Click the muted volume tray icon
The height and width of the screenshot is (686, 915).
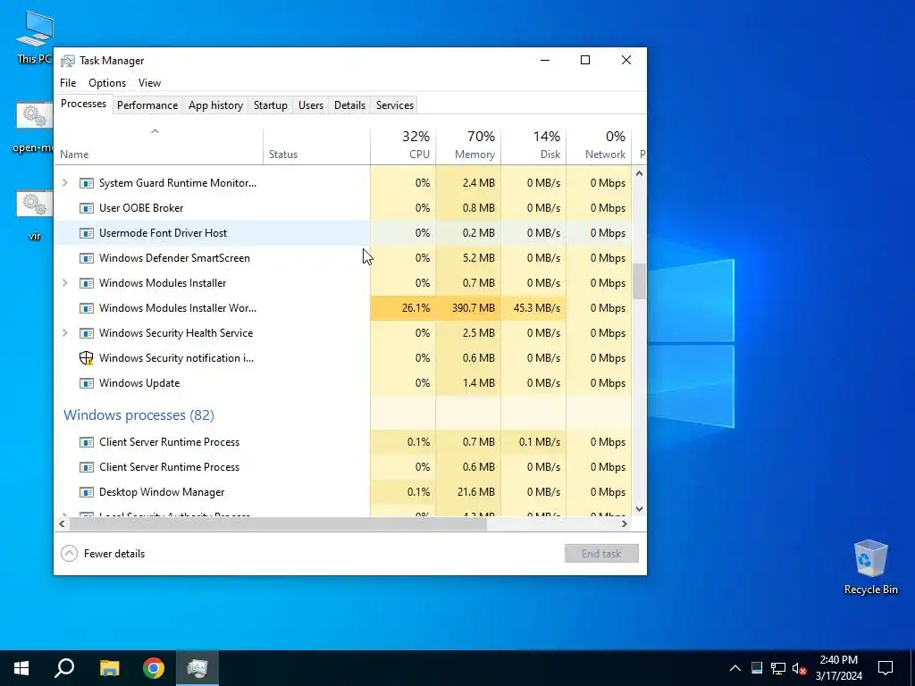click(799, 668)
